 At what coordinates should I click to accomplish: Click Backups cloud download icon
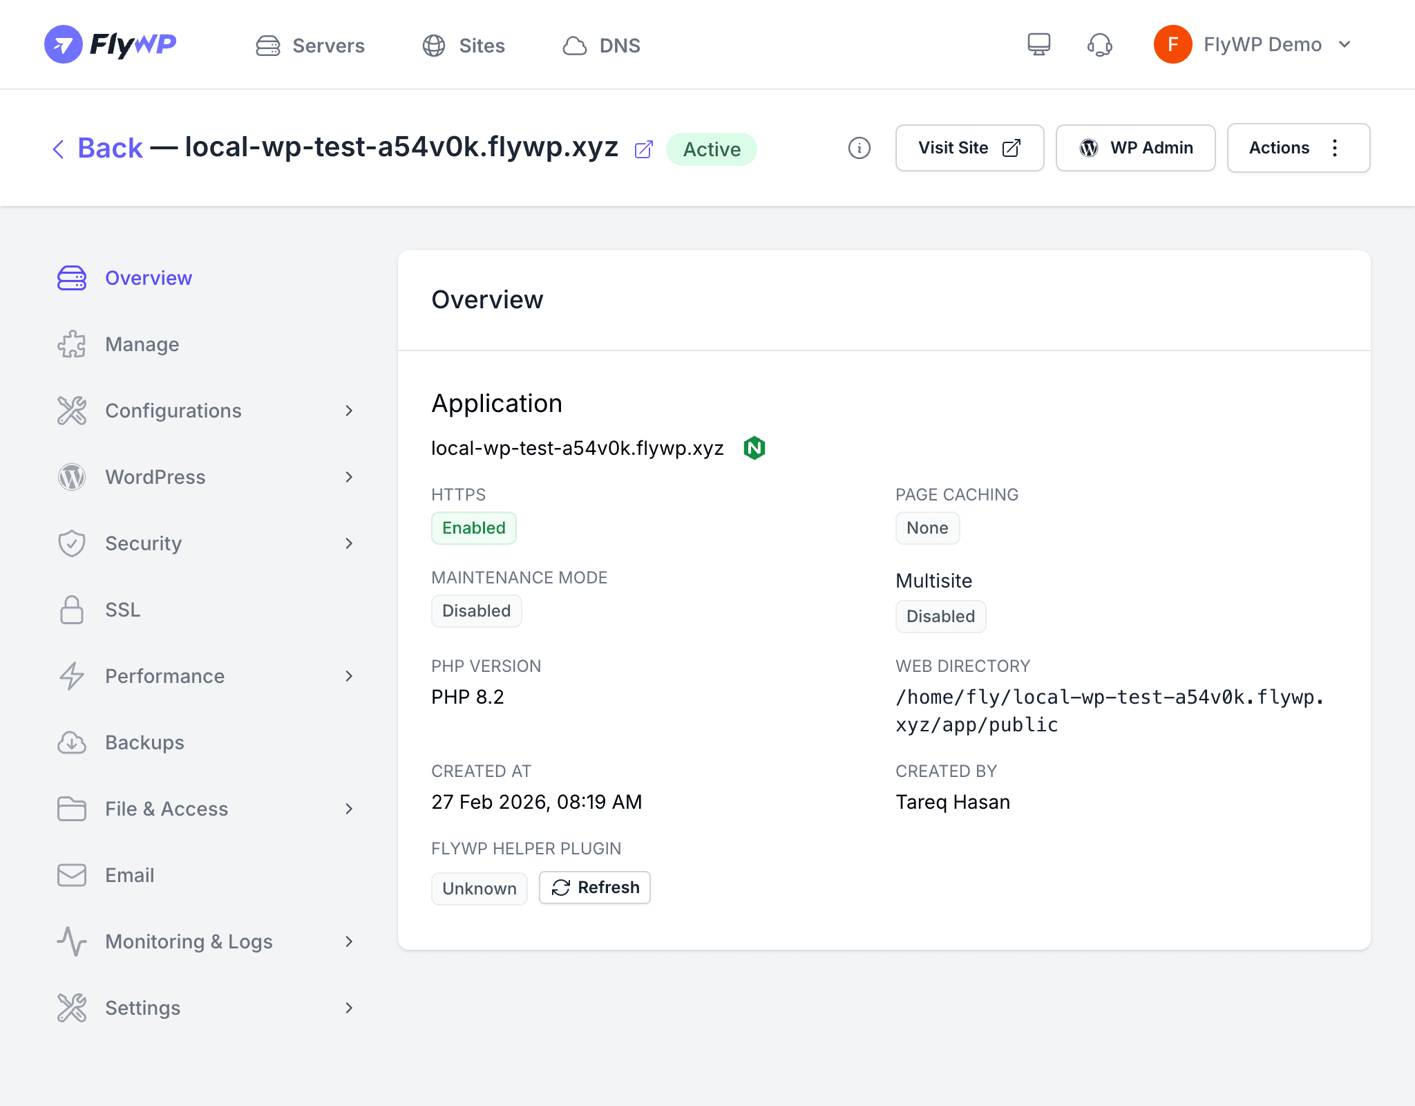click(x=72, y=742)
